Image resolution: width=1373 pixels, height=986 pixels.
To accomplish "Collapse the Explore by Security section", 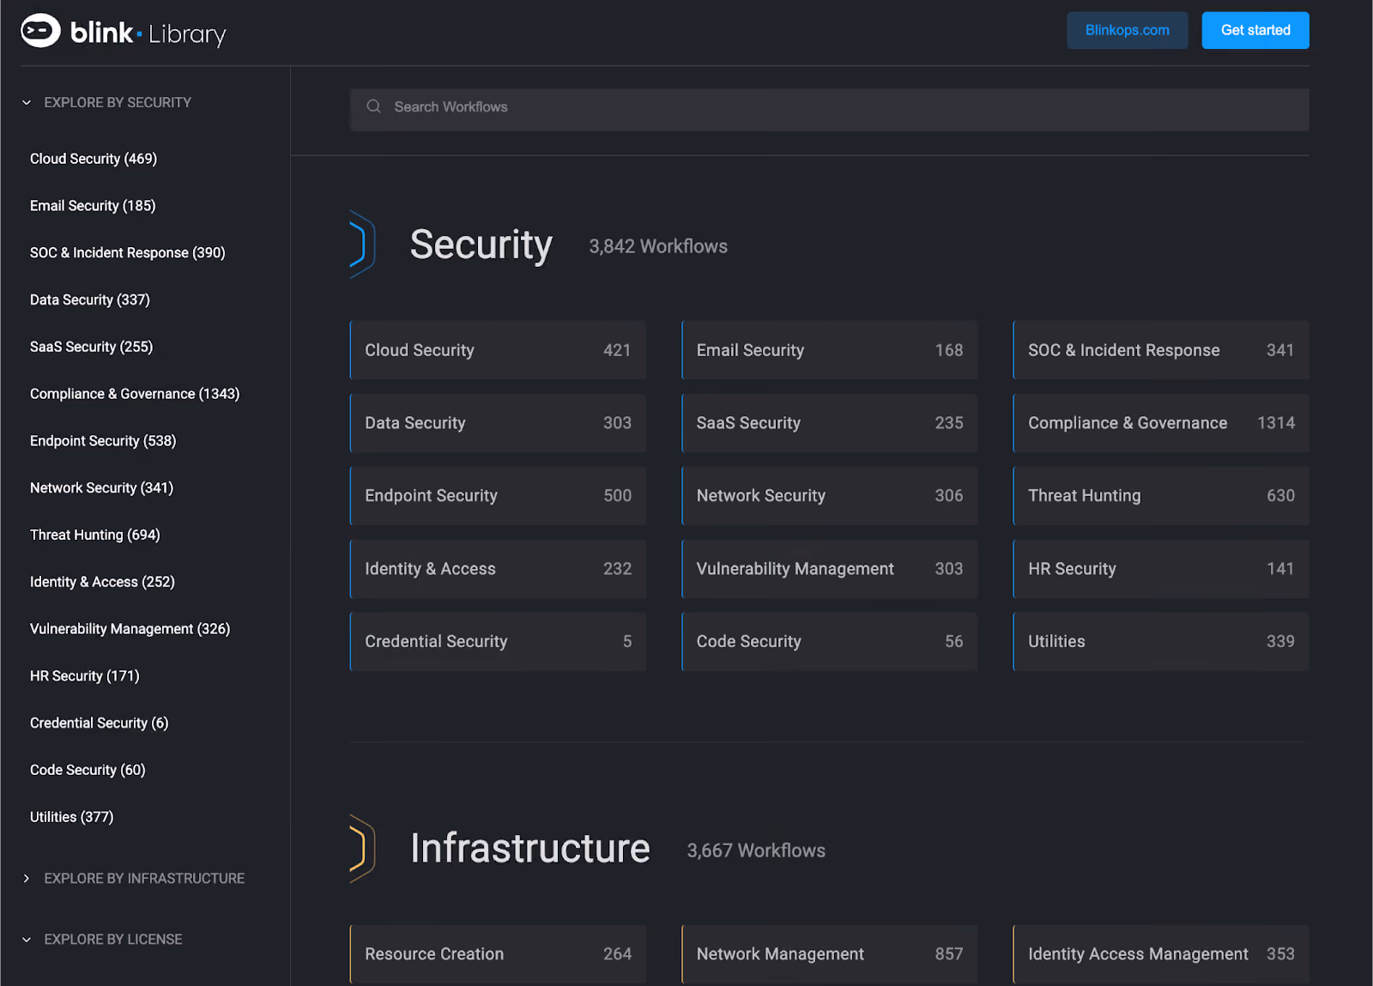I will tap(27, 103).
